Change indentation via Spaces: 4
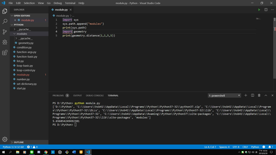Screen dimensions: 276x155 click(224, 147)
